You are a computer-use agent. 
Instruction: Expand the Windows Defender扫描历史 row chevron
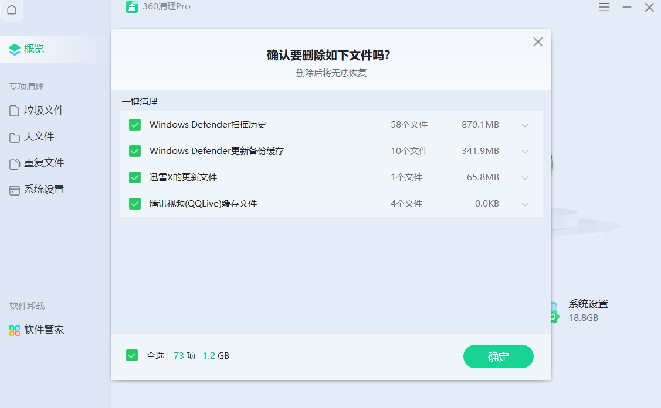pyautogui.click(x=525, y=125)
